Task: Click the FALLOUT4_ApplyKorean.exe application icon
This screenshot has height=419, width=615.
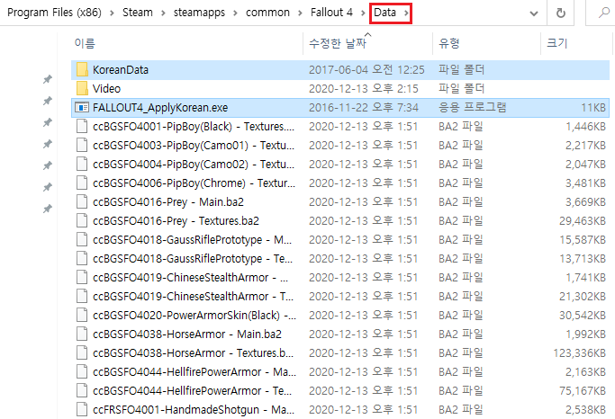Action: pyautogui.click(x=82, y=107)
